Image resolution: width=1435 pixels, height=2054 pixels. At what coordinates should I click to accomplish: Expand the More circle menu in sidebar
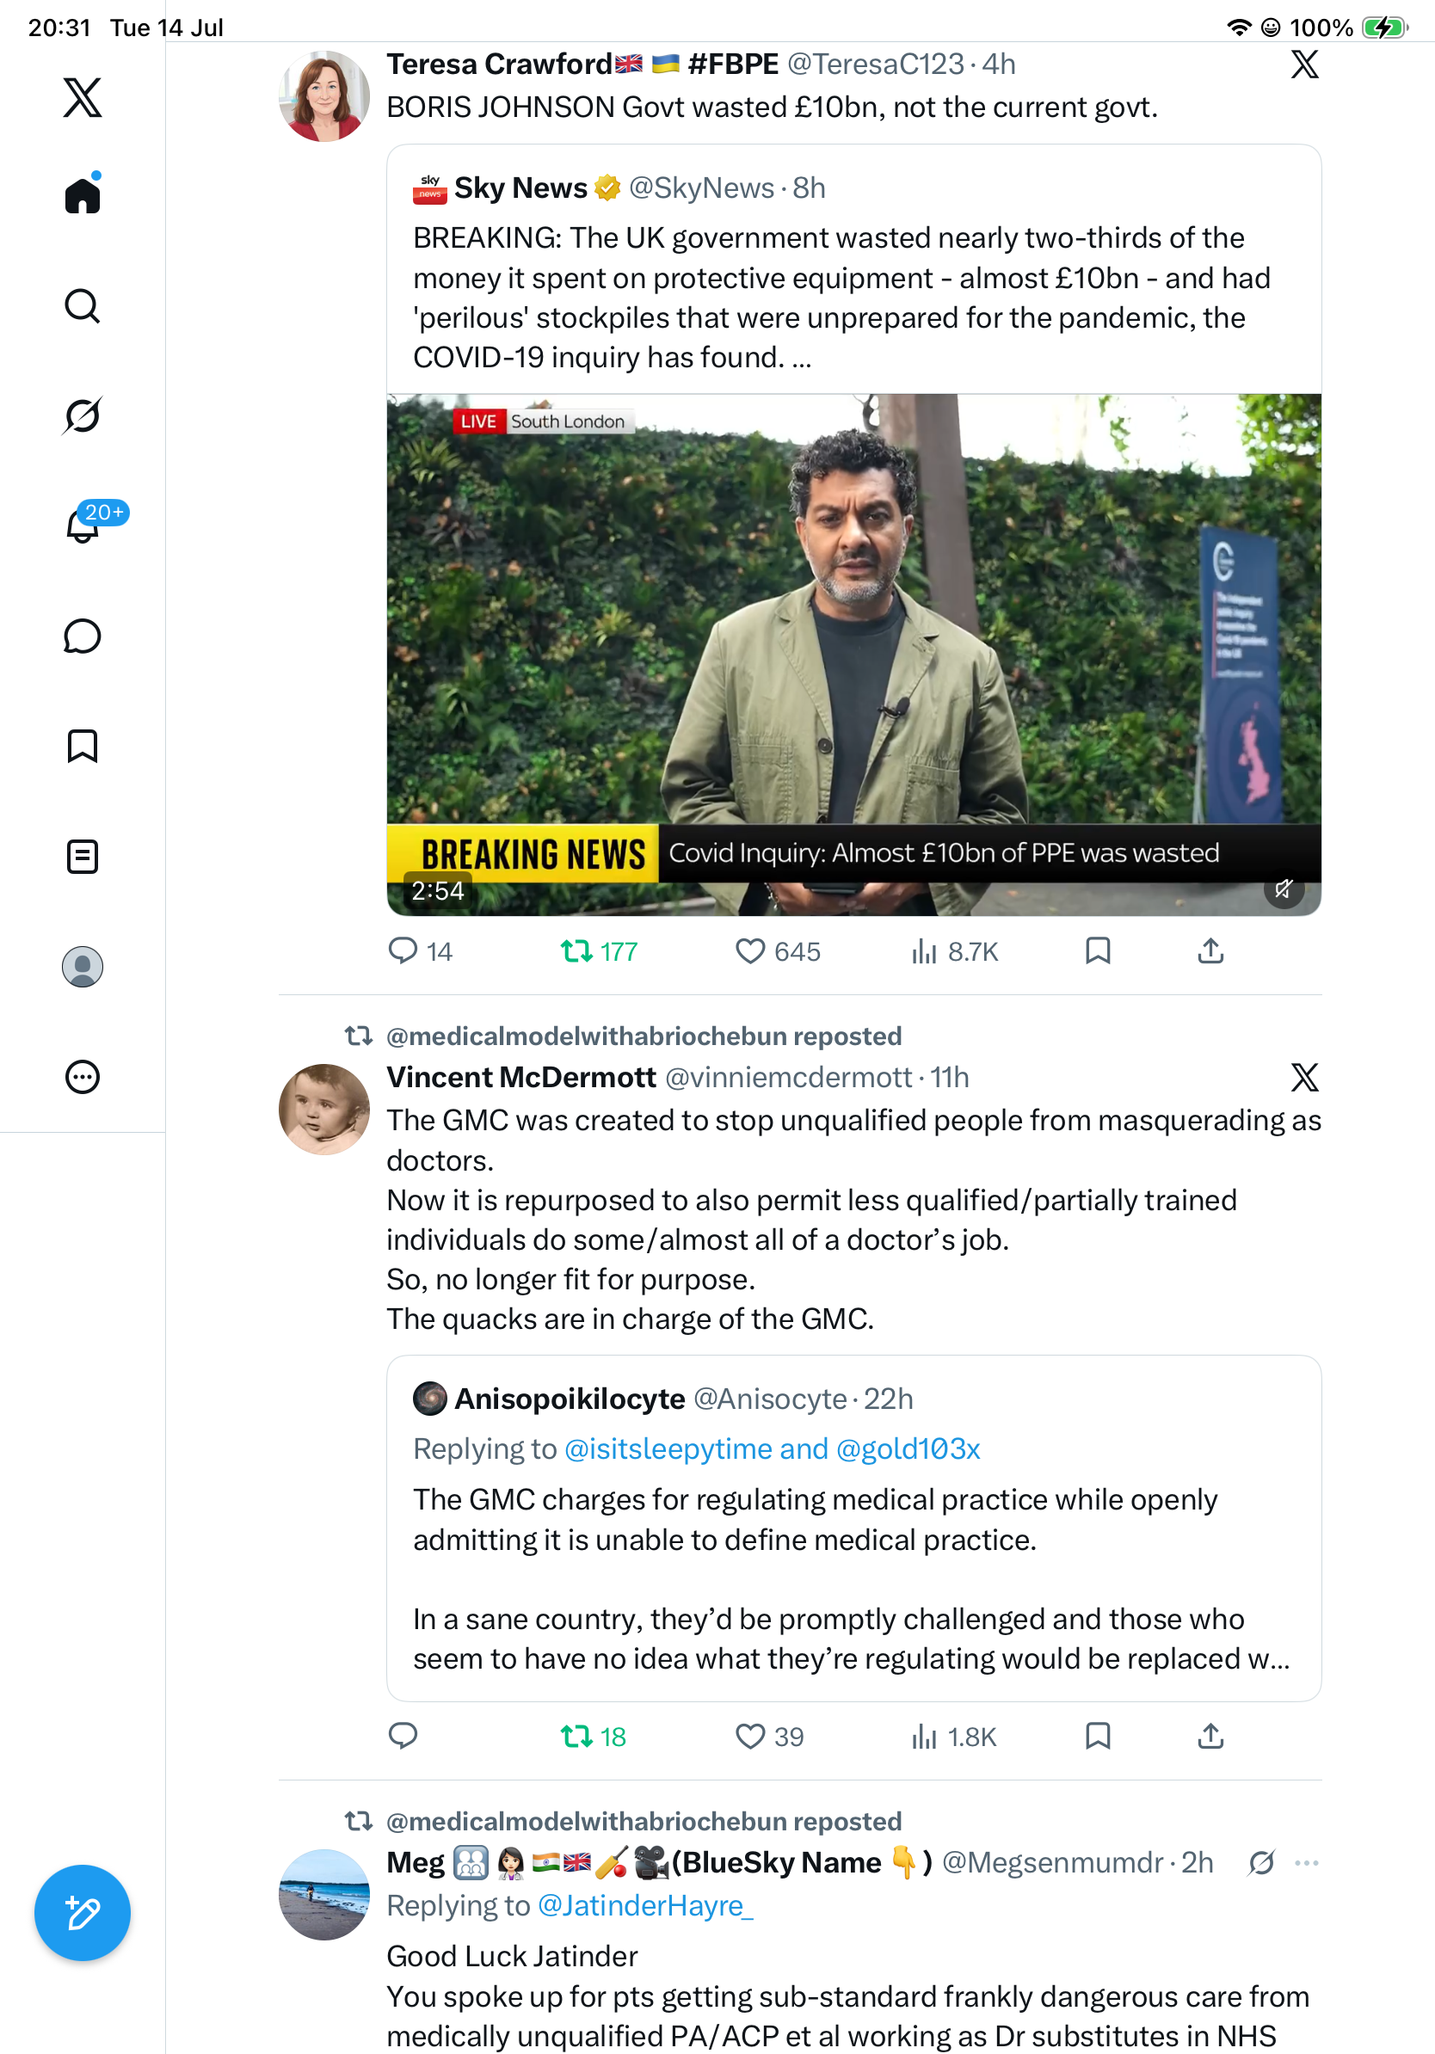(83, 1077)
